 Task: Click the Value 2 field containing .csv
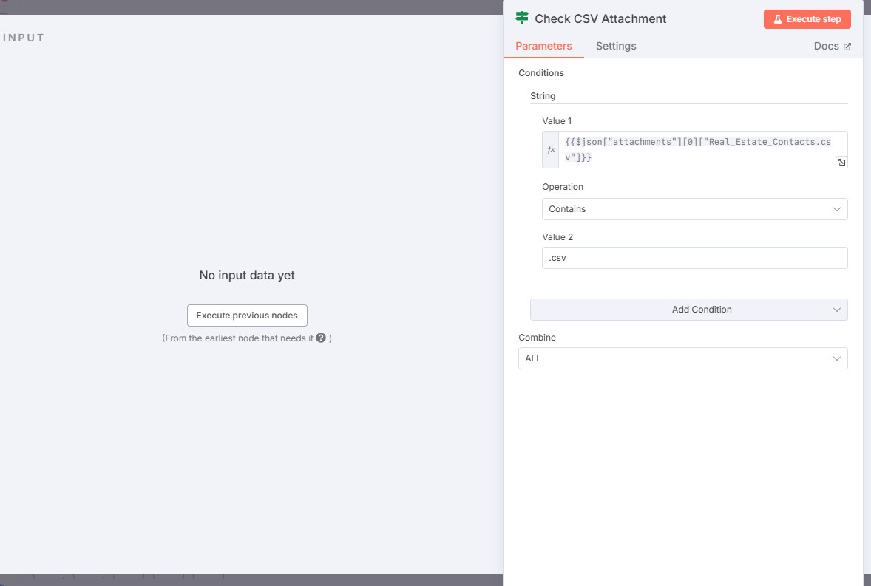[694, 257]
